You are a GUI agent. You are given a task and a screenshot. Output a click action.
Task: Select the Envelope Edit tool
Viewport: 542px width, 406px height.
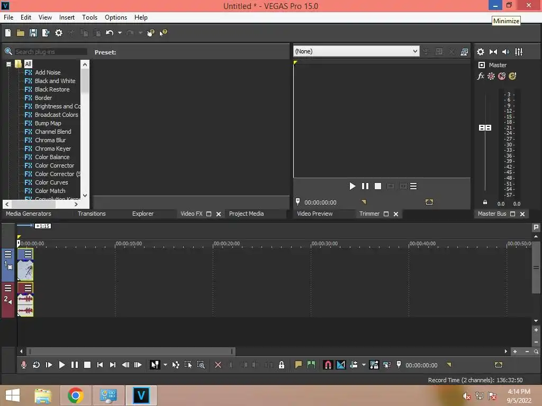pyautogui.click(x=176, y=365)
